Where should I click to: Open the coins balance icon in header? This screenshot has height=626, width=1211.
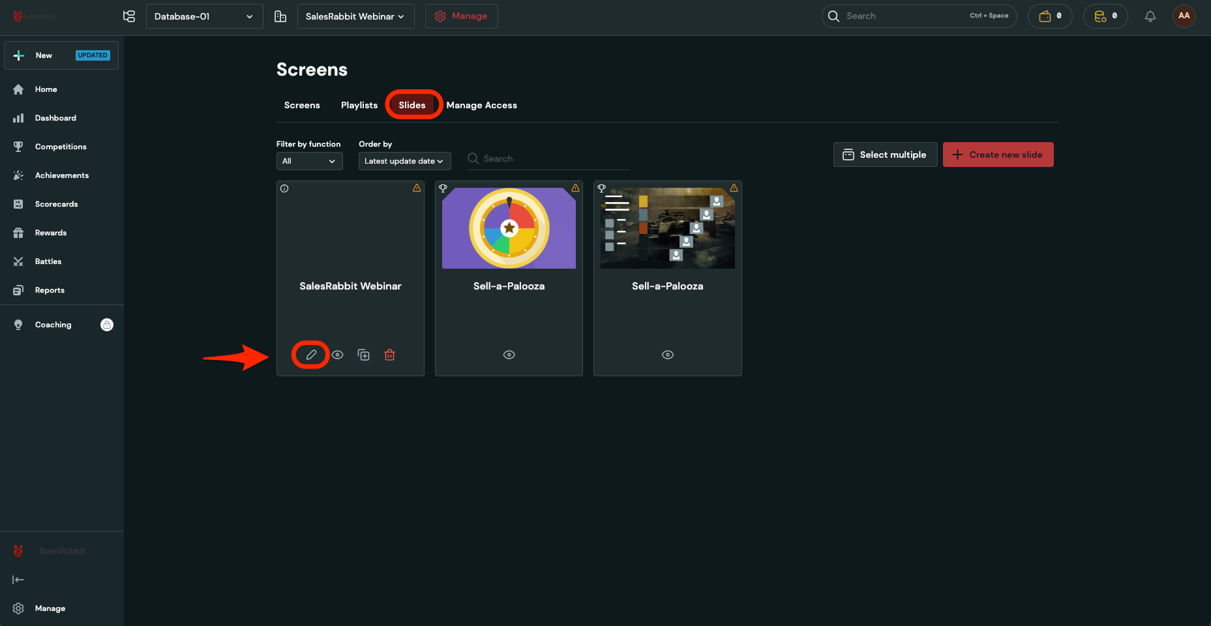pyautogui.click(x=1105, y=16)
